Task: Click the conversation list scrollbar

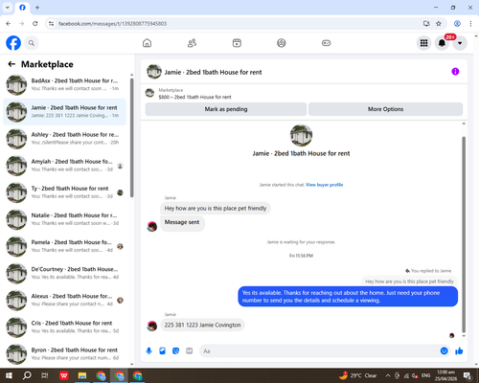Action: pyautogui.click(x=132, y=137)
